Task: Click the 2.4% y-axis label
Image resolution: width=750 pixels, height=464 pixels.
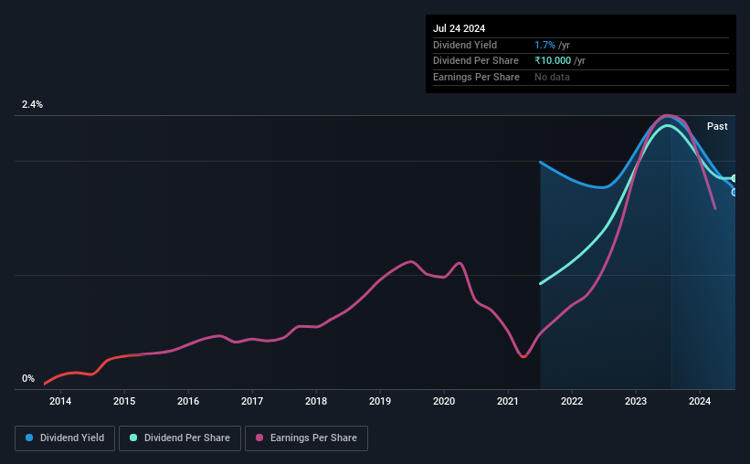Action: click(33, 105)
